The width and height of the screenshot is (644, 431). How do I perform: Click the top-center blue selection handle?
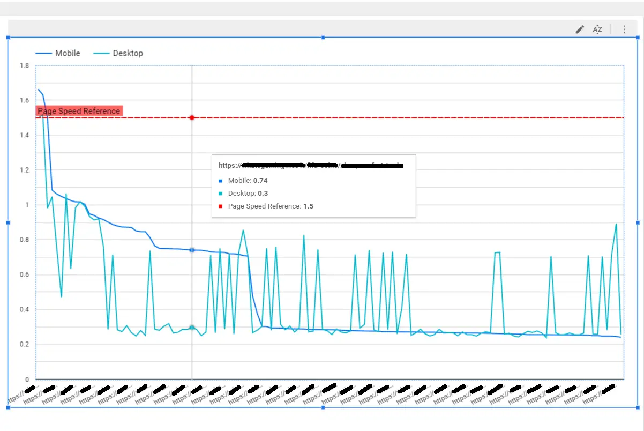(x=323, y=37)
